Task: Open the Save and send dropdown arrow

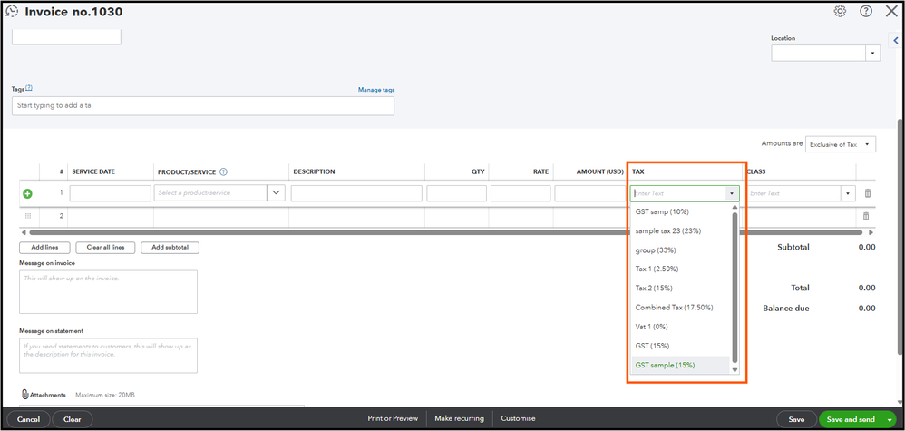Action: point(890,420)
